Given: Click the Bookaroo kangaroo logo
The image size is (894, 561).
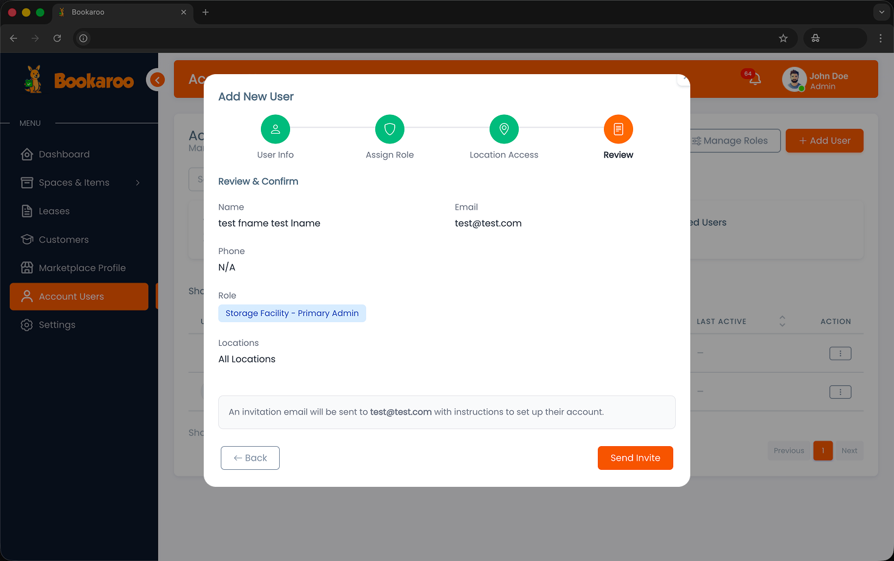Looking at the screenshot, I should (32, 78).
